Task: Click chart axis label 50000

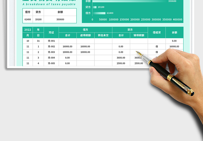Action: 103,20
